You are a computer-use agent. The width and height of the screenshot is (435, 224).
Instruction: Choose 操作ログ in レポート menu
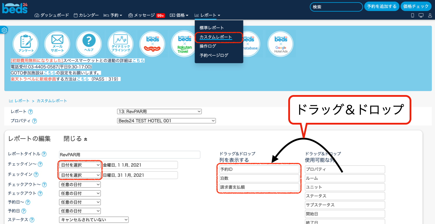click(208, 46)
